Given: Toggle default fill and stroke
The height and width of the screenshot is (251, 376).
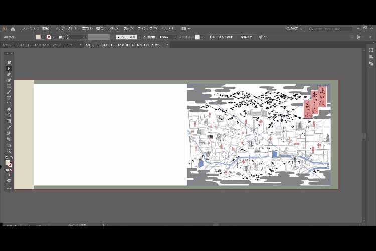Looking at the screenshot, I should pyautogui.click(x=7, y=158).
